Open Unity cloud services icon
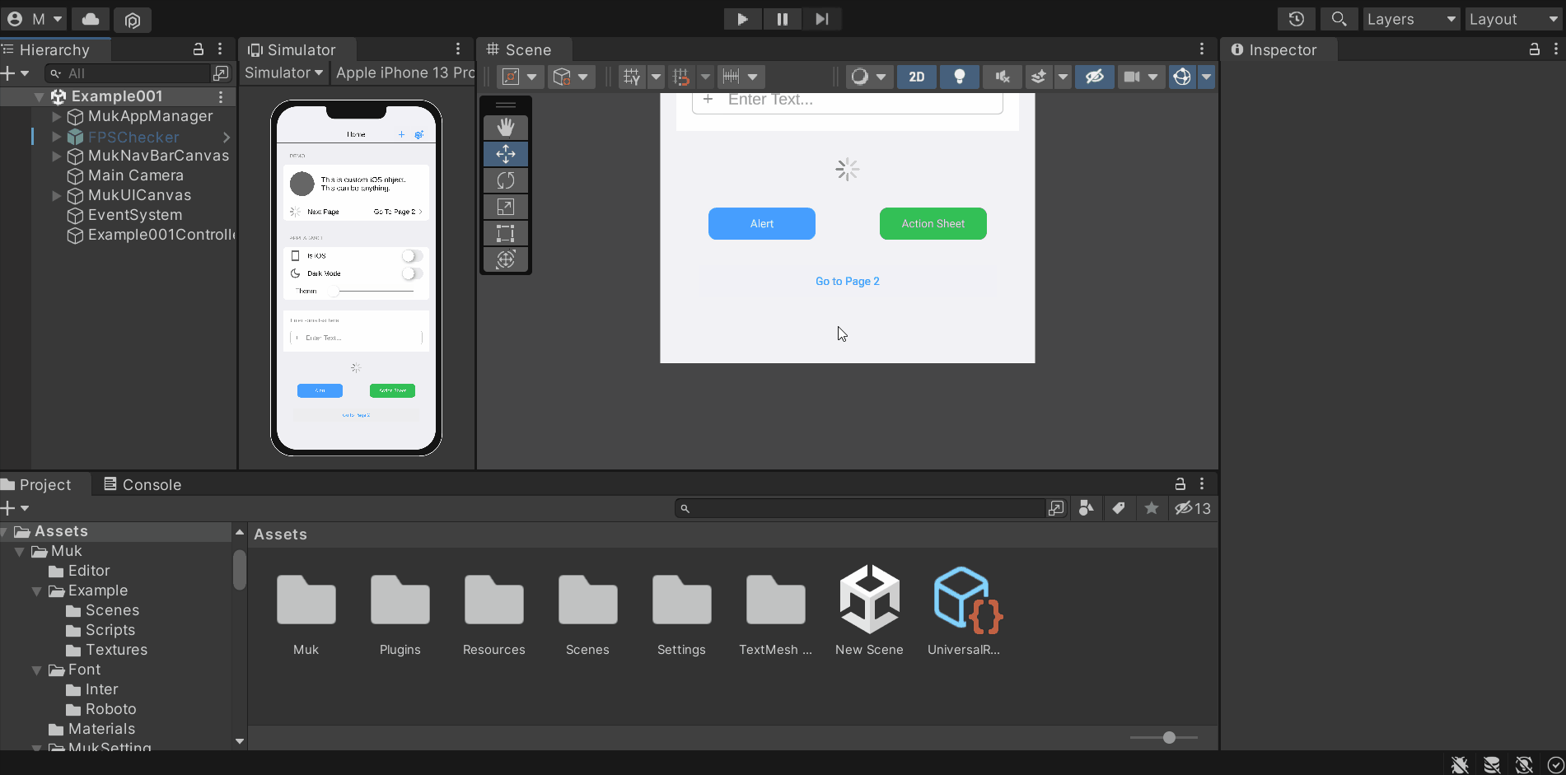The width and height of the screenshot is (1566, 775). 91,19
